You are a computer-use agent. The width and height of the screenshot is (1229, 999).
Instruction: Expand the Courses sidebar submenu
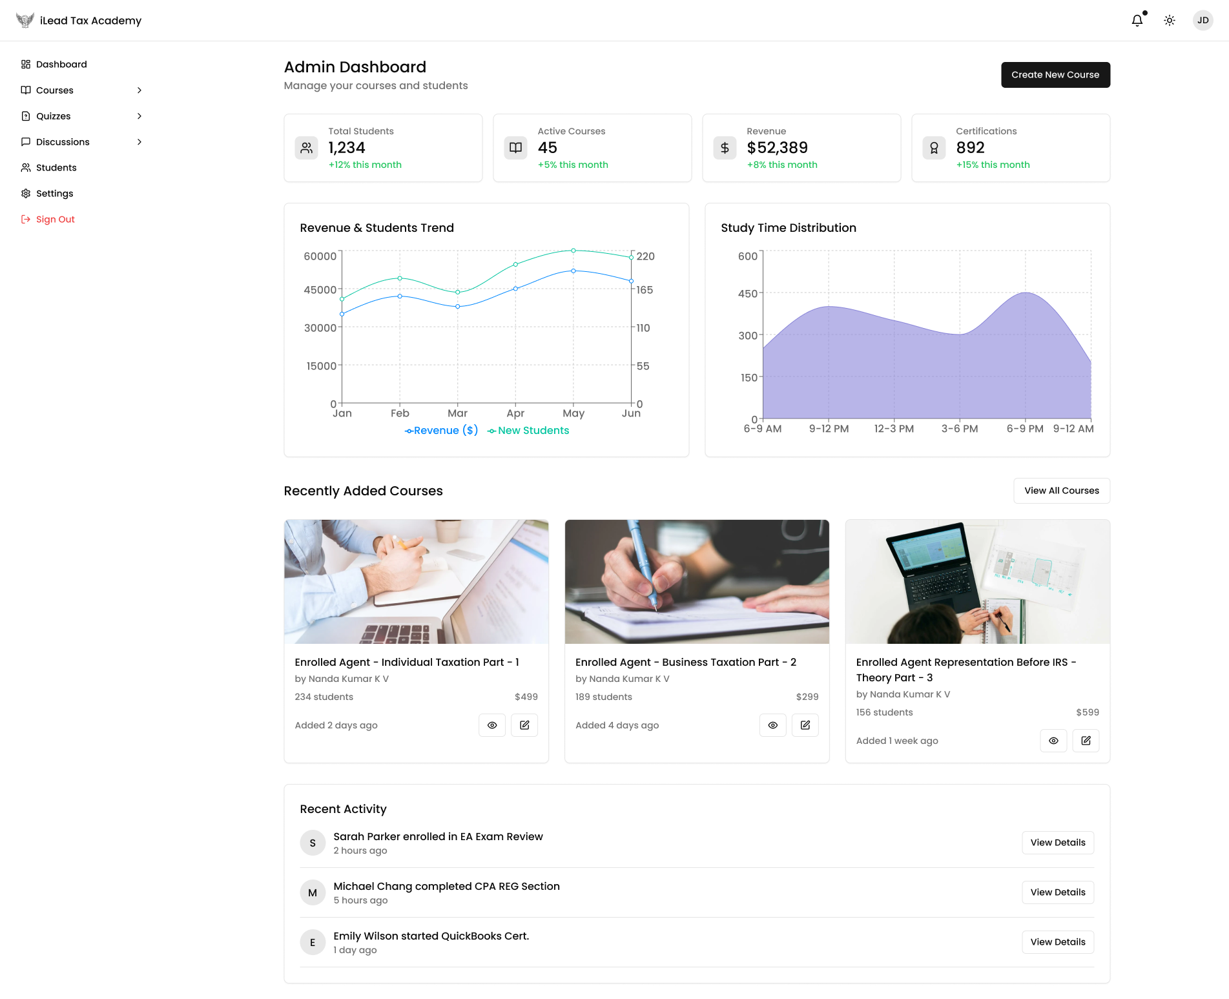139,90
